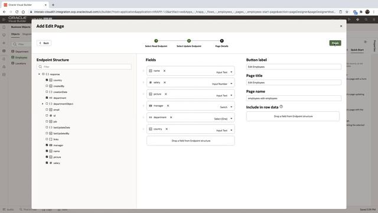This screenshot has height=213, width=378.
Task: Remove the manager field with its X icon
Action: coord(168,105)
